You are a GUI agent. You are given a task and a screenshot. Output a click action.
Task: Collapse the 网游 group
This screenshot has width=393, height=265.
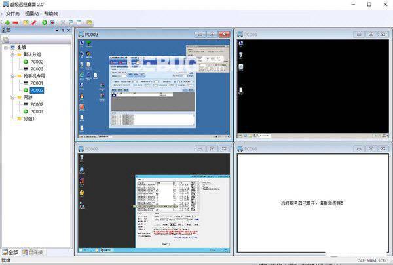12,97
